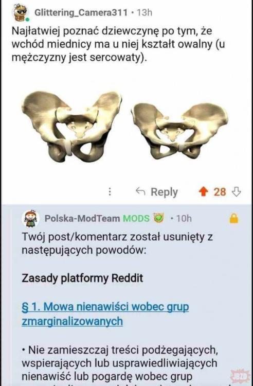This screenshot has width=253, height=386.
Task: Downvote the pelvis comment
Action: [237, 192]
